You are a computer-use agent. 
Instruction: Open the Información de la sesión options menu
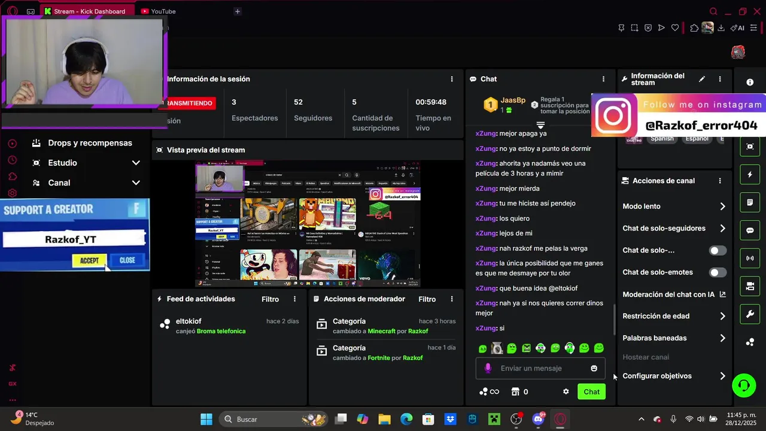452,79
